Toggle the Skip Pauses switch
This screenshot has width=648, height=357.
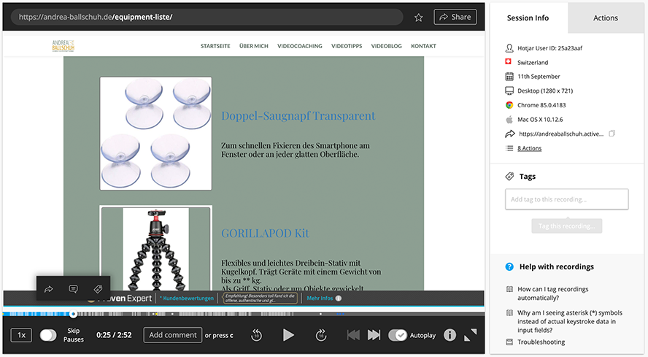[x=48, y=335]
